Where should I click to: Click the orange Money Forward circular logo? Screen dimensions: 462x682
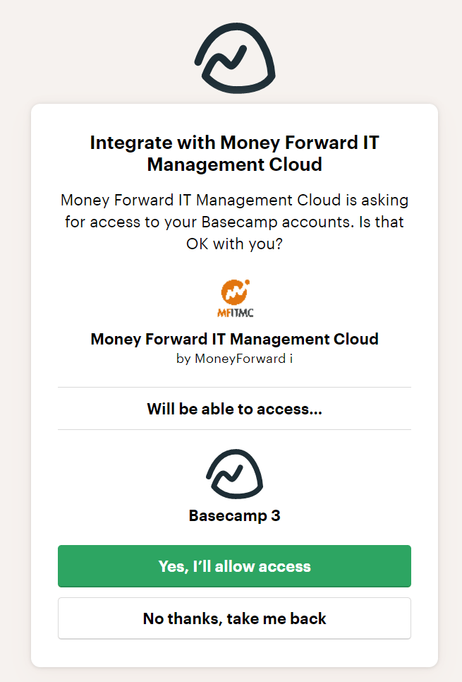(x=234, y=292)
